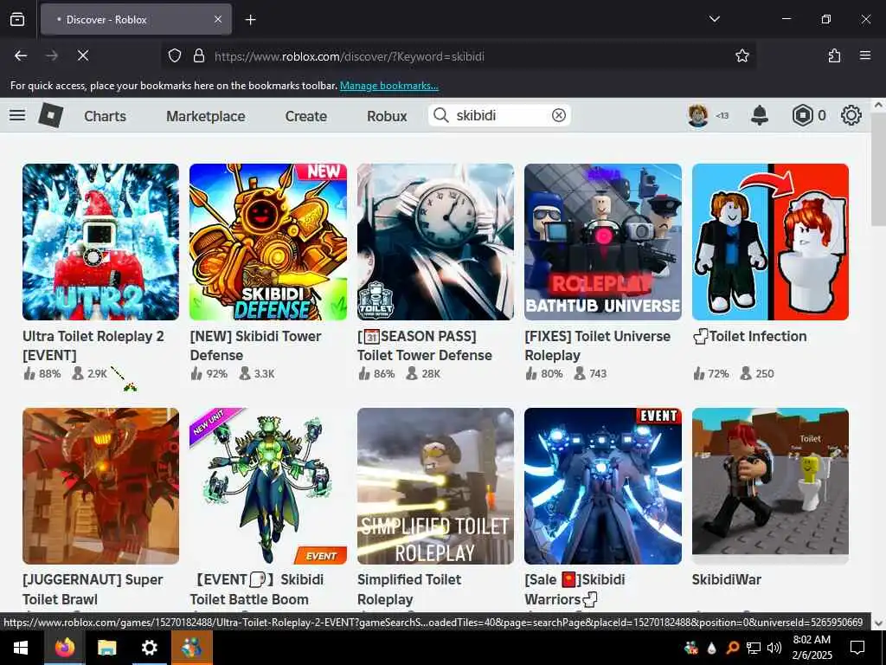Open the notifications bell
The width and height of the screenshot is (886, 665).
coord(760,115)
